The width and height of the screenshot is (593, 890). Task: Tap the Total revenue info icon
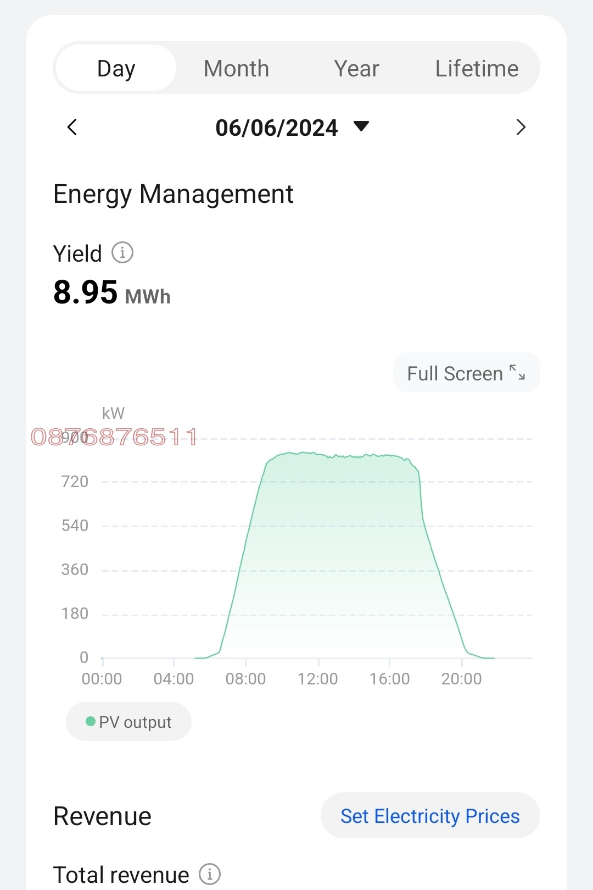click(210, 874)
